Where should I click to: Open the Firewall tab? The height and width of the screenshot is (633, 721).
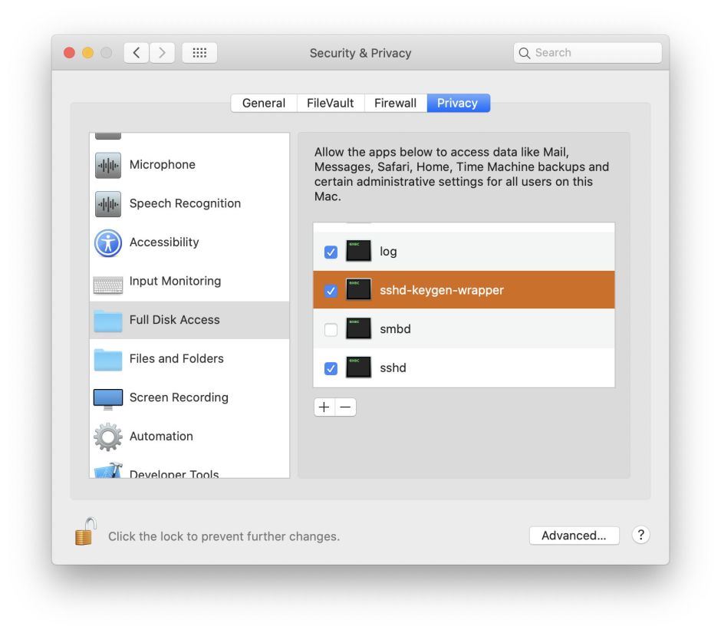[x=395, y=104]
